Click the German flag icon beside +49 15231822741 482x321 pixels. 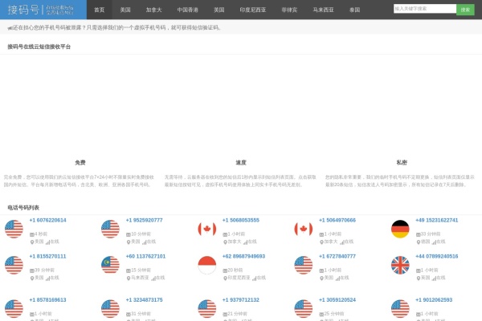[x=400, y=229]
